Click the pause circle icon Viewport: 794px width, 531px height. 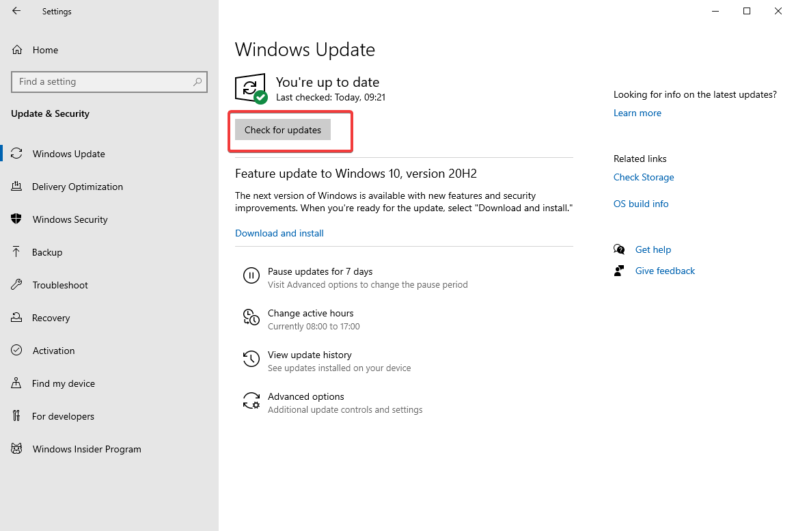(251, 275)
